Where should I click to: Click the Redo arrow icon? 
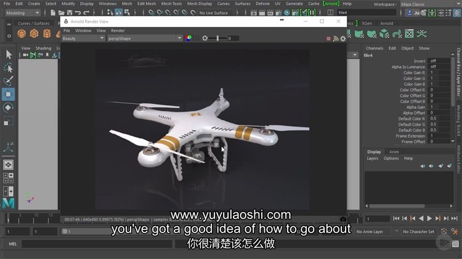point(86,13)
